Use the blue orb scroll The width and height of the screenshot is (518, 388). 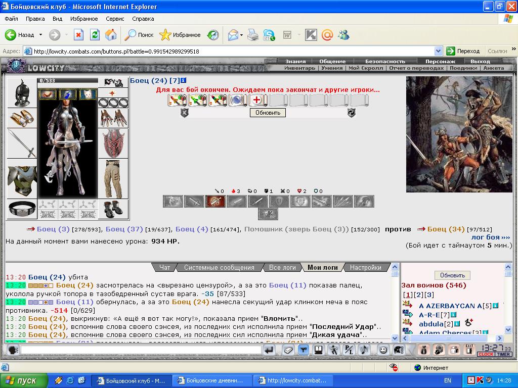coord(237,100)
